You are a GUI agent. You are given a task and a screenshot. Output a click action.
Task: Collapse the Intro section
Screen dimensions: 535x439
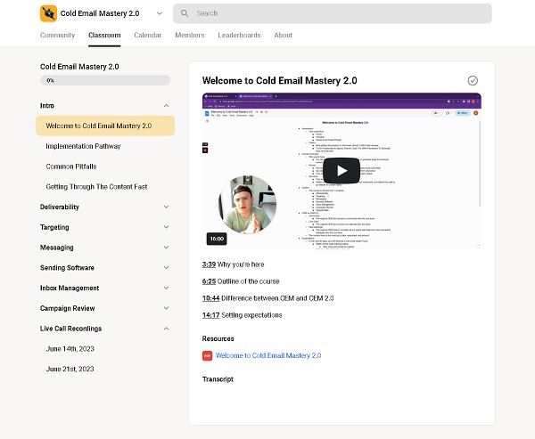(166, 106)
